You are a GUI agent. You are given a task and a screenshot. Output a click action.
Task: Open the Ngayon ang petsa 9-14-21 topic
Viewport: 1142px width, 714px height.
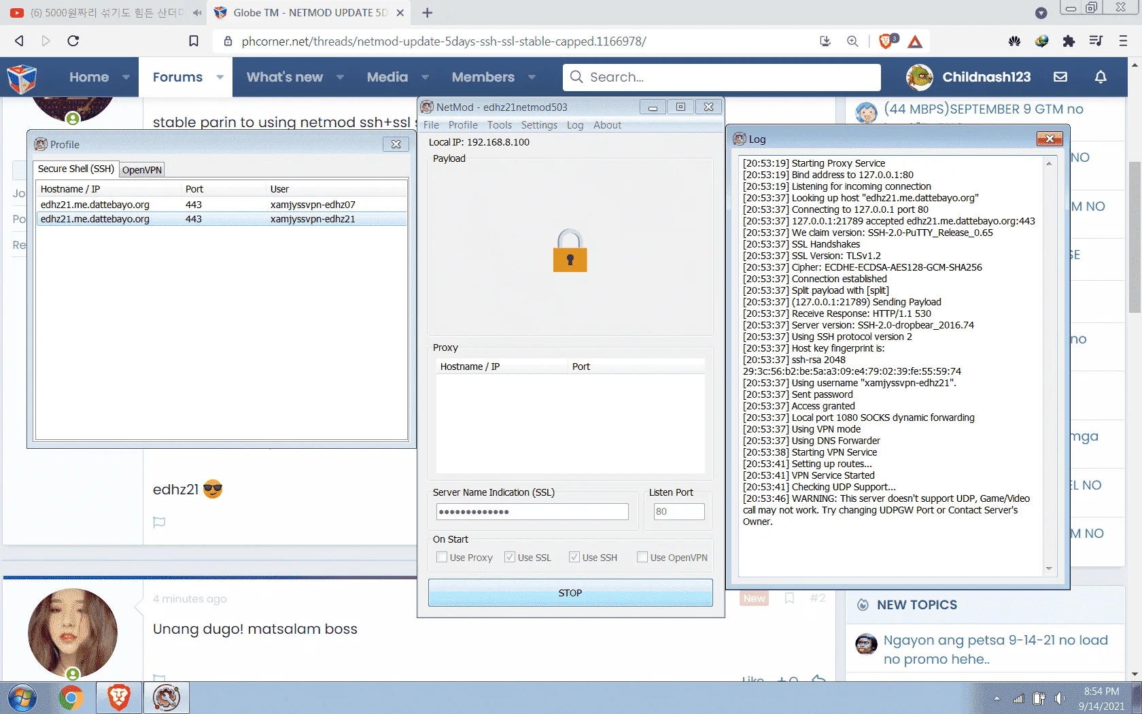pyautogui.click(x=996, y=649)
